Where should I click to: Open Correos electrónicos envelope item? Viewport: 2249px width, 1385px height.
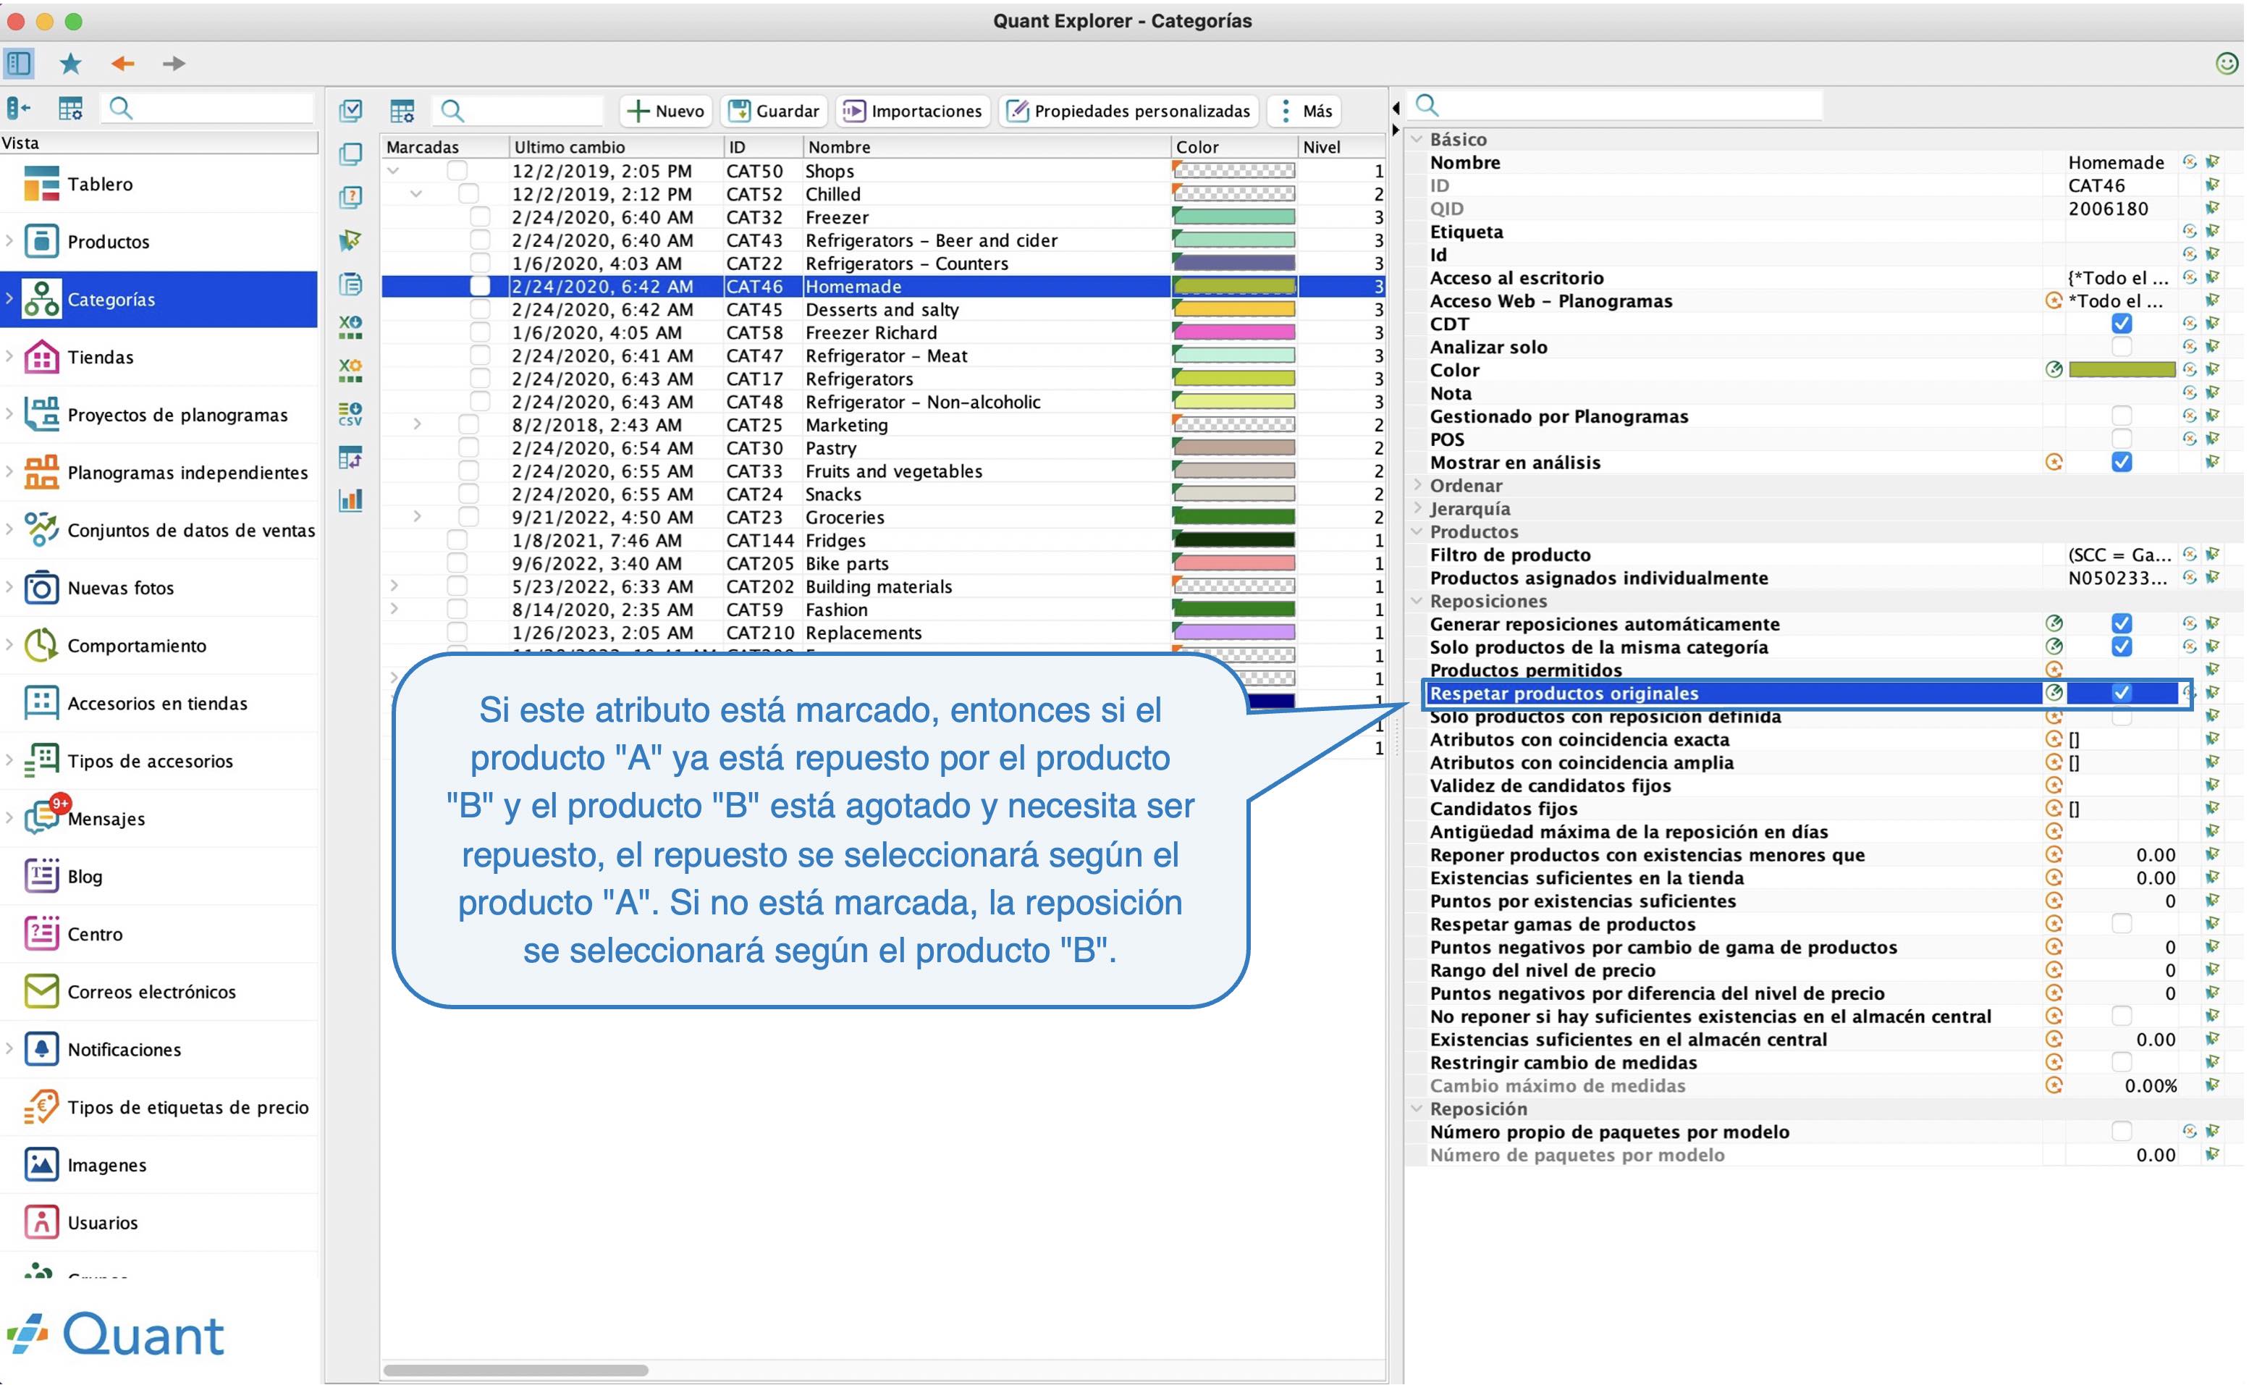pos(159,992)
